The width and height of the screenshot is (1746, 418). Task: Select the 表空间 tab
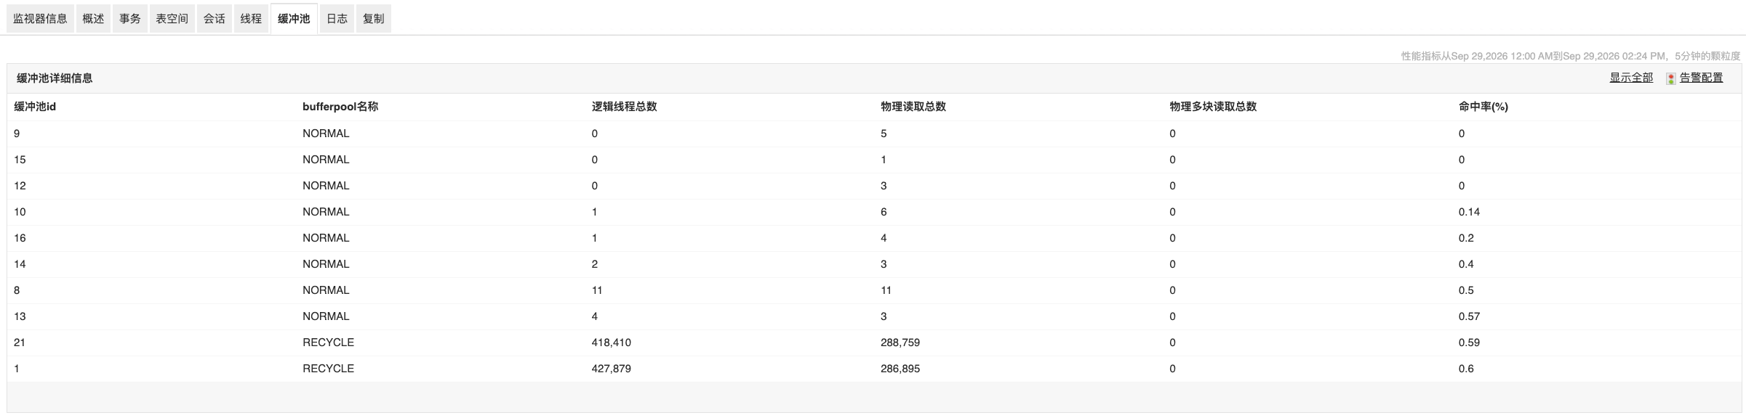(172, 19)
